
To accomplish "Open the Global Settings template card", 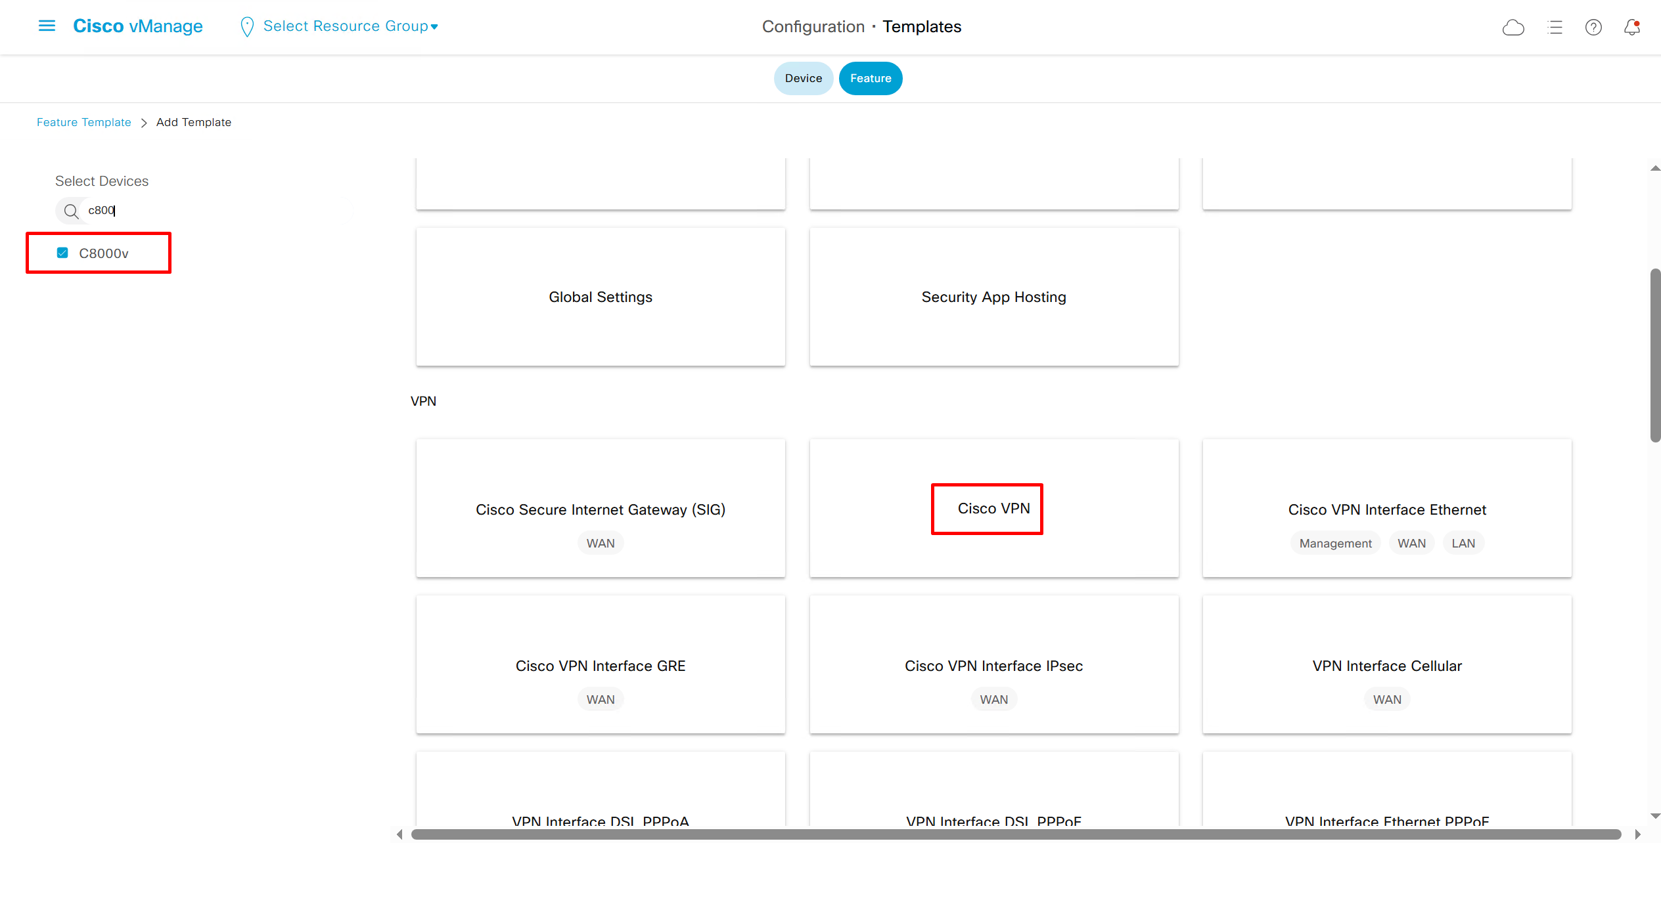I will (x=600, y=297).
